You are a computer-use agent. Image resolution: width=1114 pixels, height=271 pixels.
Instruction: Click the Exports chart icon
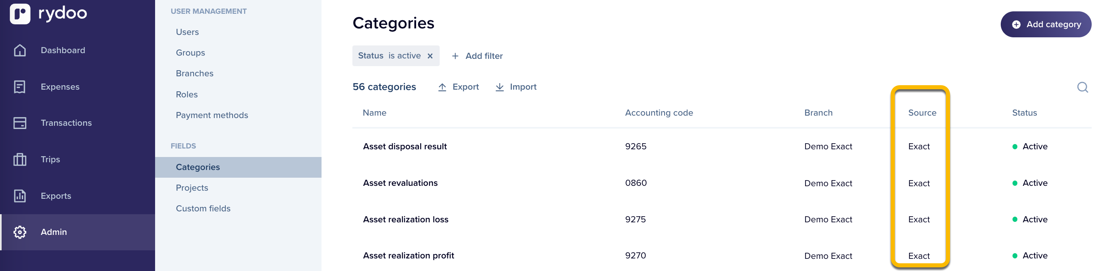(20, 196)
